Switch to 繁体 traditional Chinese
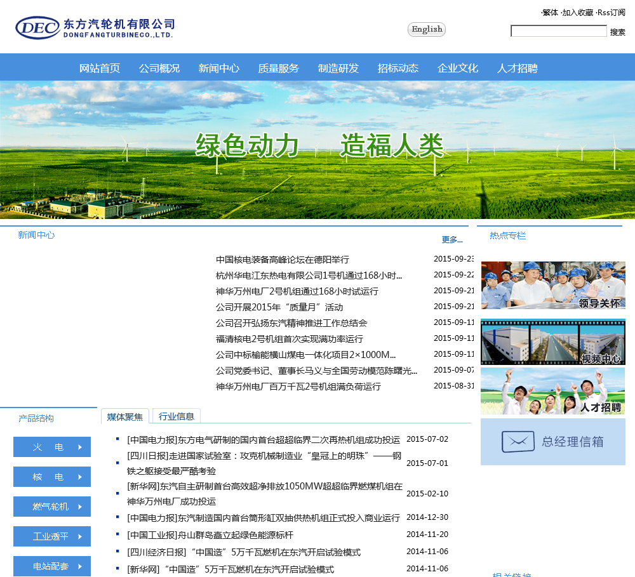The width and height of the screenshot is (635, 577). tap(549, 13)
